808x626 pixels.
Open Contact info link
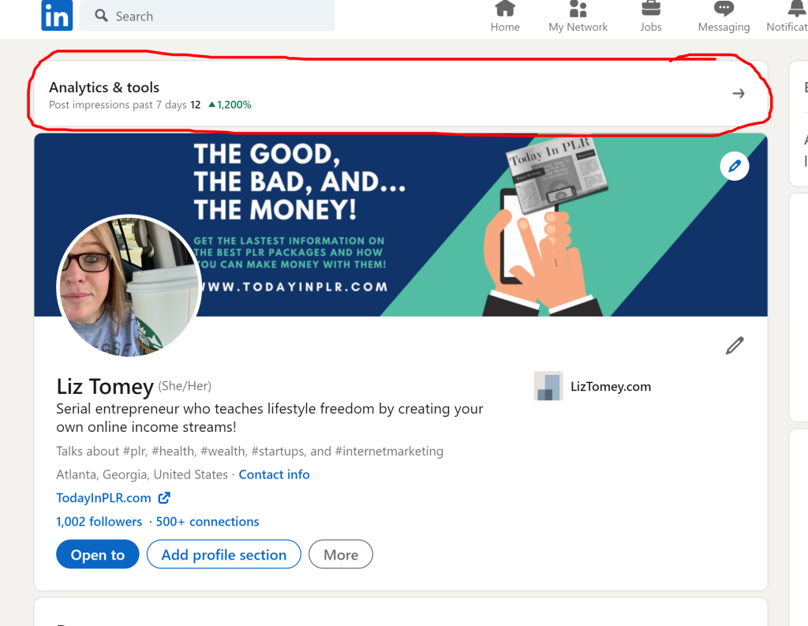tap(274, 474)
